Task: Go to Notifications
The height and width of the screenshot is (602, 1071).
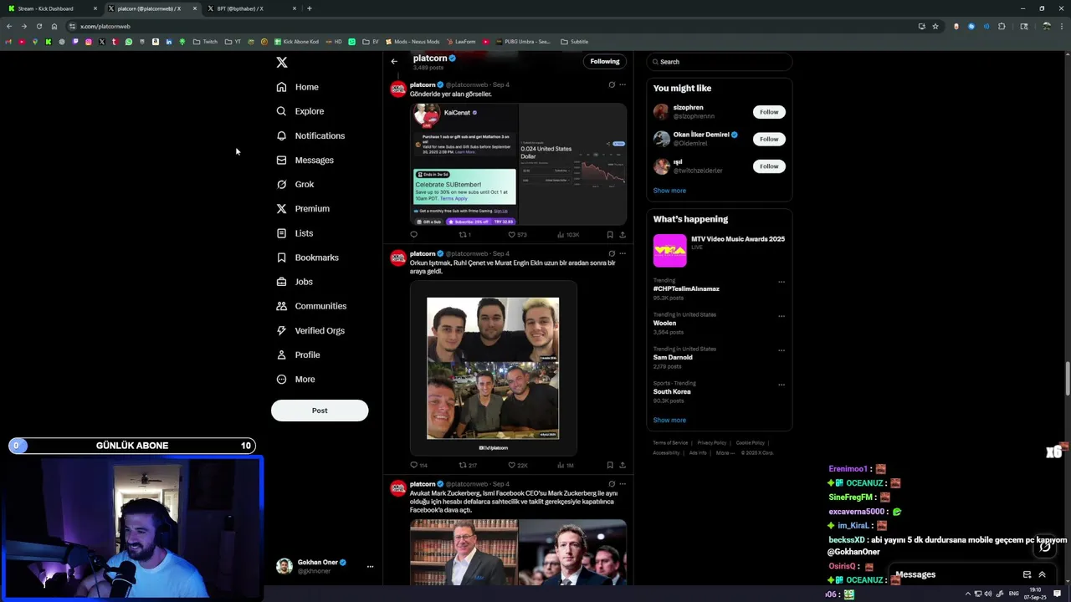Action: click(310, 135)
